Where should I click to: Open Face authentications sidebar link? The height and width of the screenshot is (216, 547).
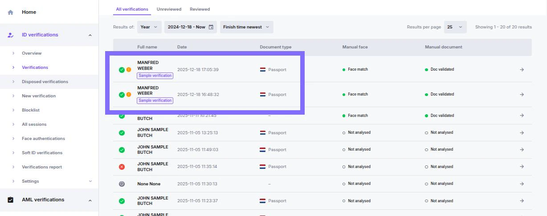point(43,139)
